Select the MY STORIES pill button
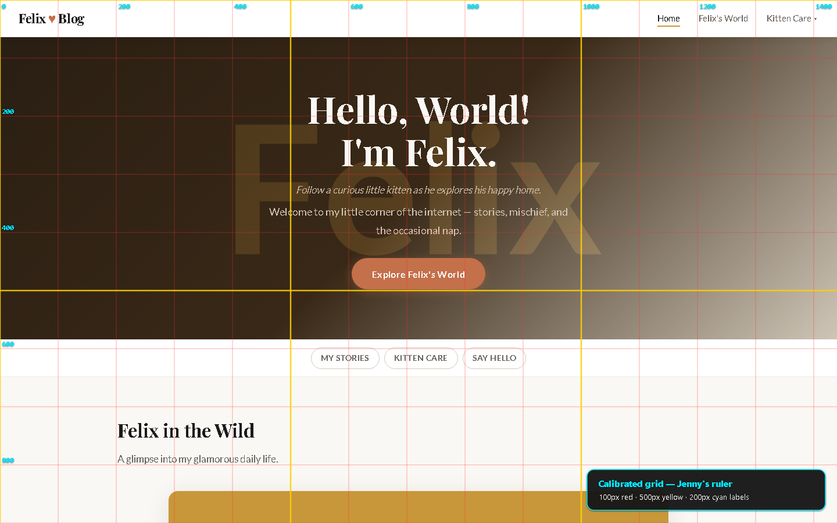 click(345, 358)
